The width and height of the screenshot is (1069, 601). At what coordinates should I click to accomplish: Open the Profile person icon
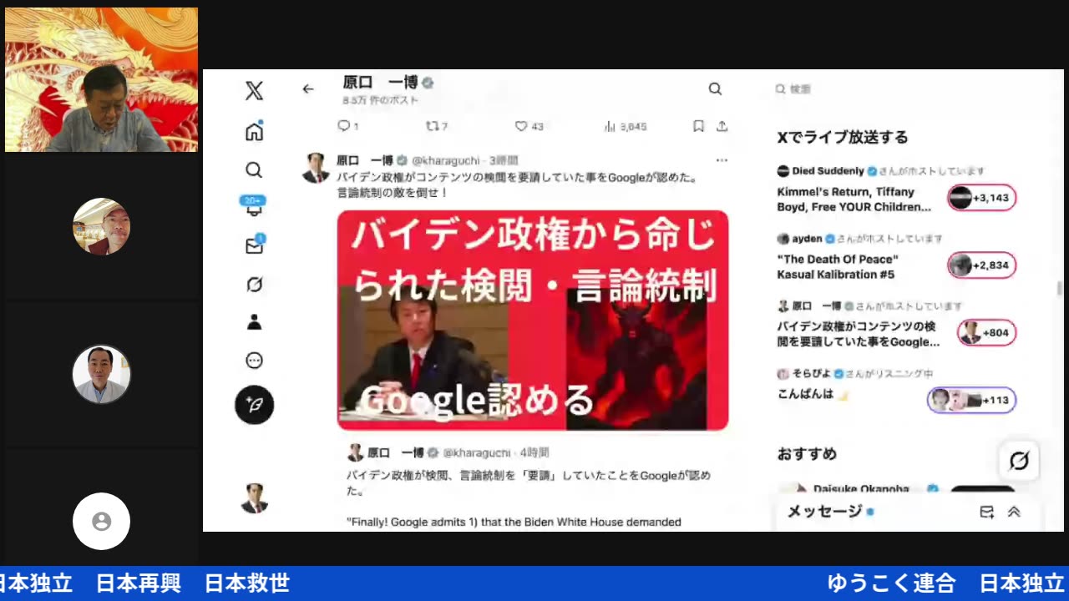pos(254,322)
